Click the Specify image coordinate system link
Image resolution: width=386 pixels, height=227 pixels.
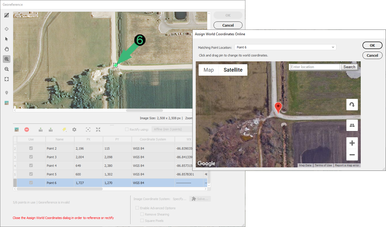click(180, 199)
